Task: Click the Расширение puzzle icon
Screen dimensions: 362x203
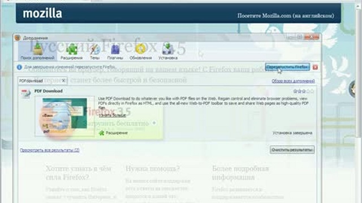Action: (x=102, y=133)
